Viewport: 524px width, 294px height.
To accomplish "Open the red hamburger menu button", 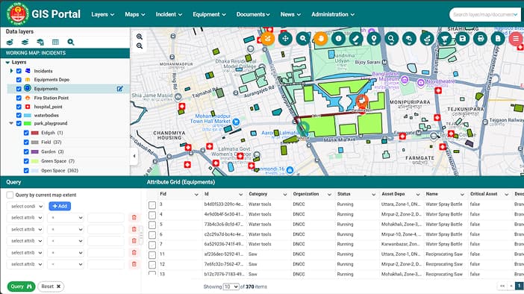I will click(516, 38).
